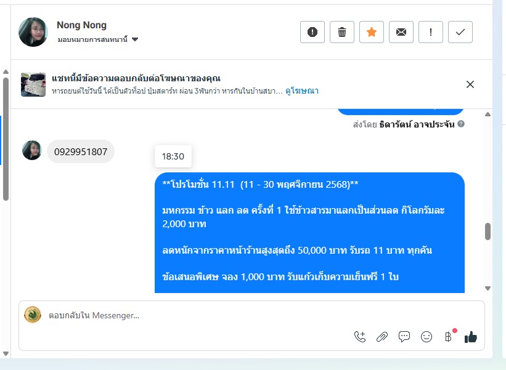Click the help icon beside sender name
This screenshot has width=506, height=370.
click(461, 124)
